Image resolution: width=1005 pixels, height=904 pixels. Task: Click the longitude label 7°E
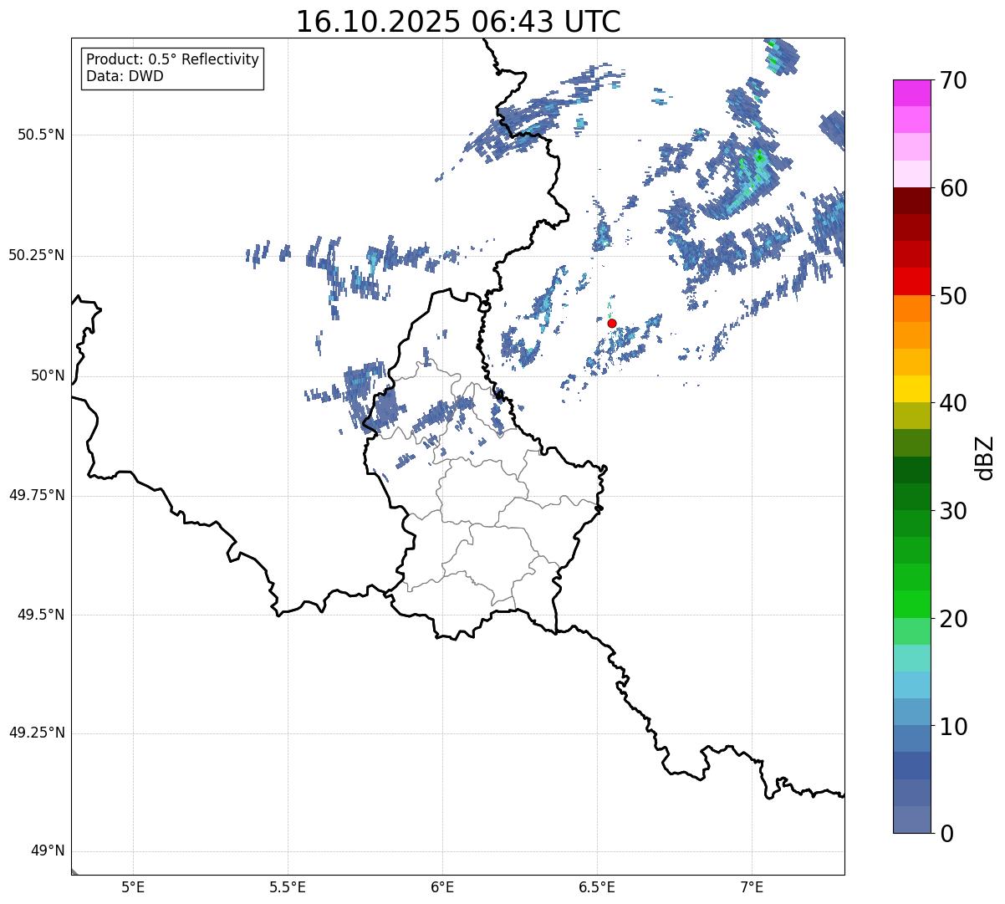pyautogui.click(x=752, y=887)
